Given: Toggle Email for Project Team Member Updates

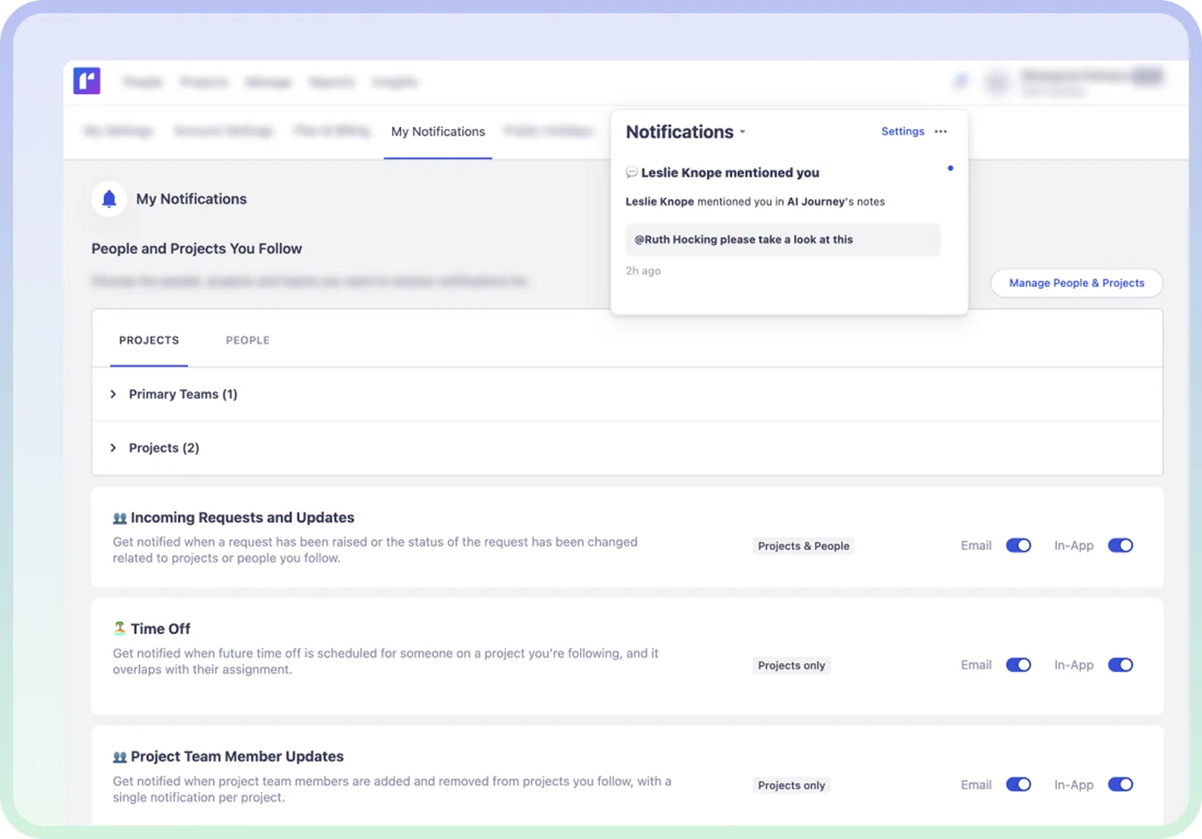Looking at the screenshot, I should pyautogui.click(x=1018, y=784).
